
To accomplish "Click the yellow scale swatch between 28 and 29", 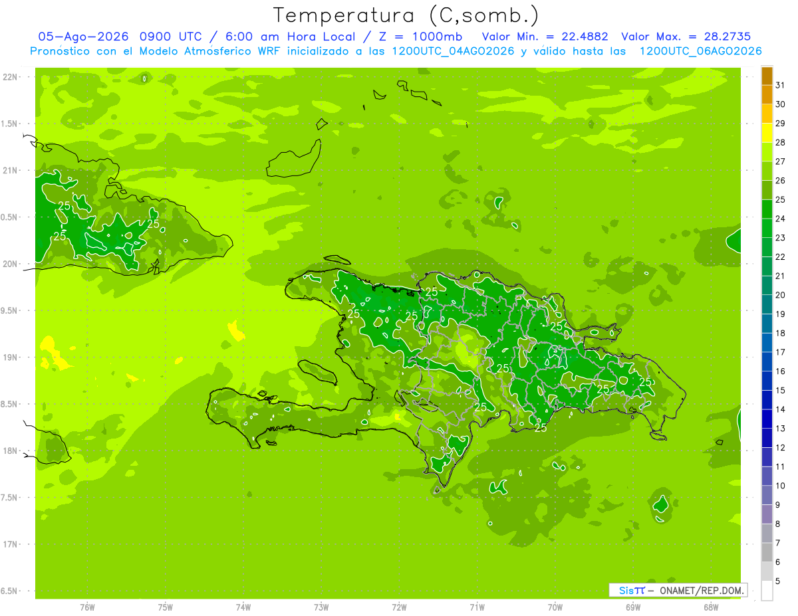I will (767, 133).
